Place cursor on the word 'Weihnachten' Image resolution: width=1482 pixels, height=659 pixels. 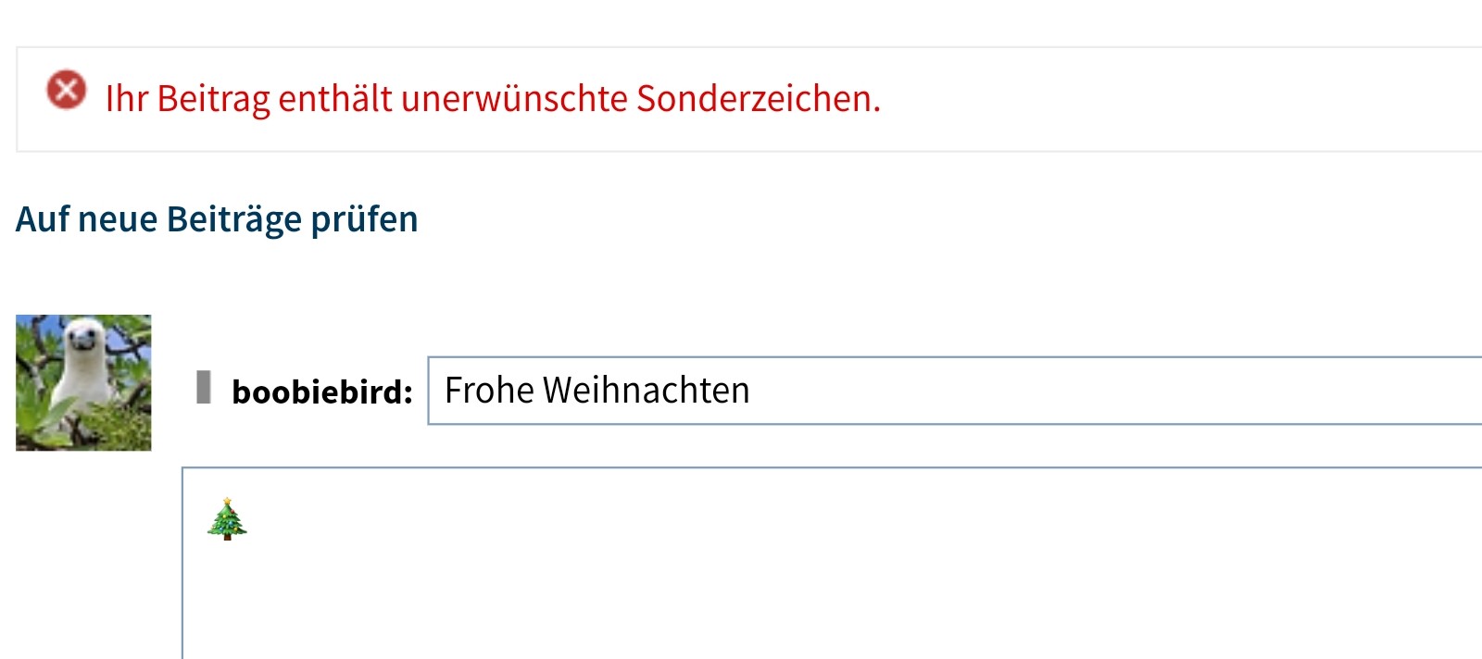coord(647,390)
